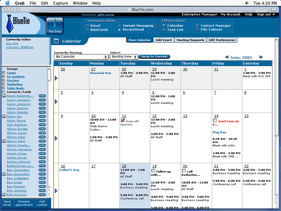Expand the Marketing group
This screenshot has width=281, height=211.
click(3, 84)
